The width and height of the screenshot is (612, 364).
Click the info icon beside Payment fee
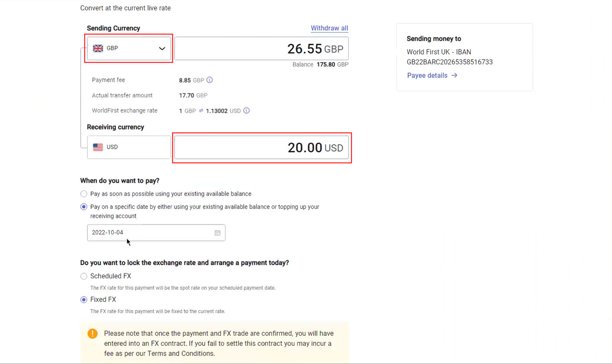point(210,80)
